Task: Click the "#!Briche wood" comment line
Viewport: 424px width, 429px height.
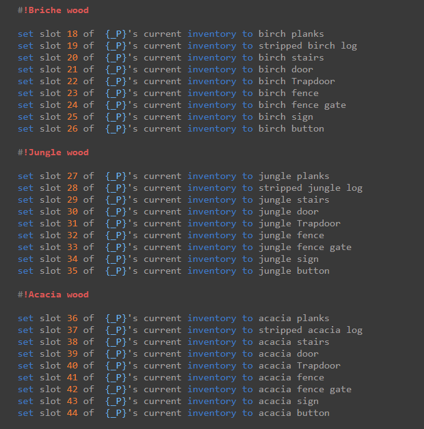Action: (x=53, y=10)
